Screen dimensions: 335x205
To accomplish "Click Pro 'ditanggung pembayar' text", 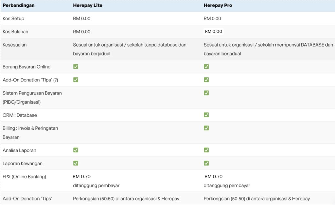I will tap(227, 185).
